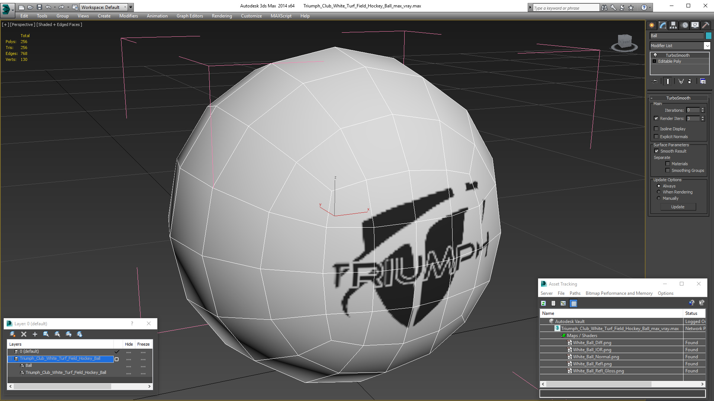Open the Display command panel tab

tap(695, 25)
